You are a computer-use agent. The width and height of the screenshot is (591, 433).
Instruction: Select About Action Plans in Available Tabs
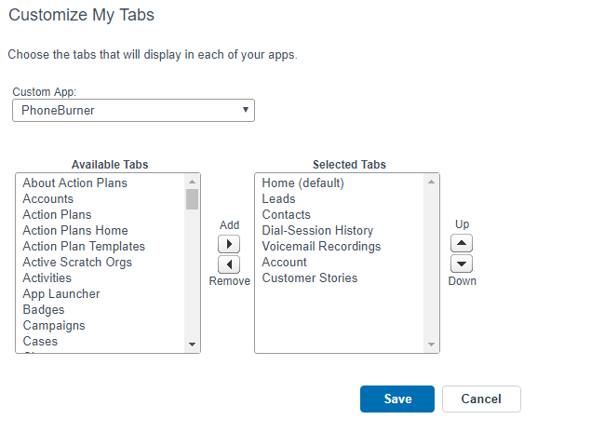point(75,183)
